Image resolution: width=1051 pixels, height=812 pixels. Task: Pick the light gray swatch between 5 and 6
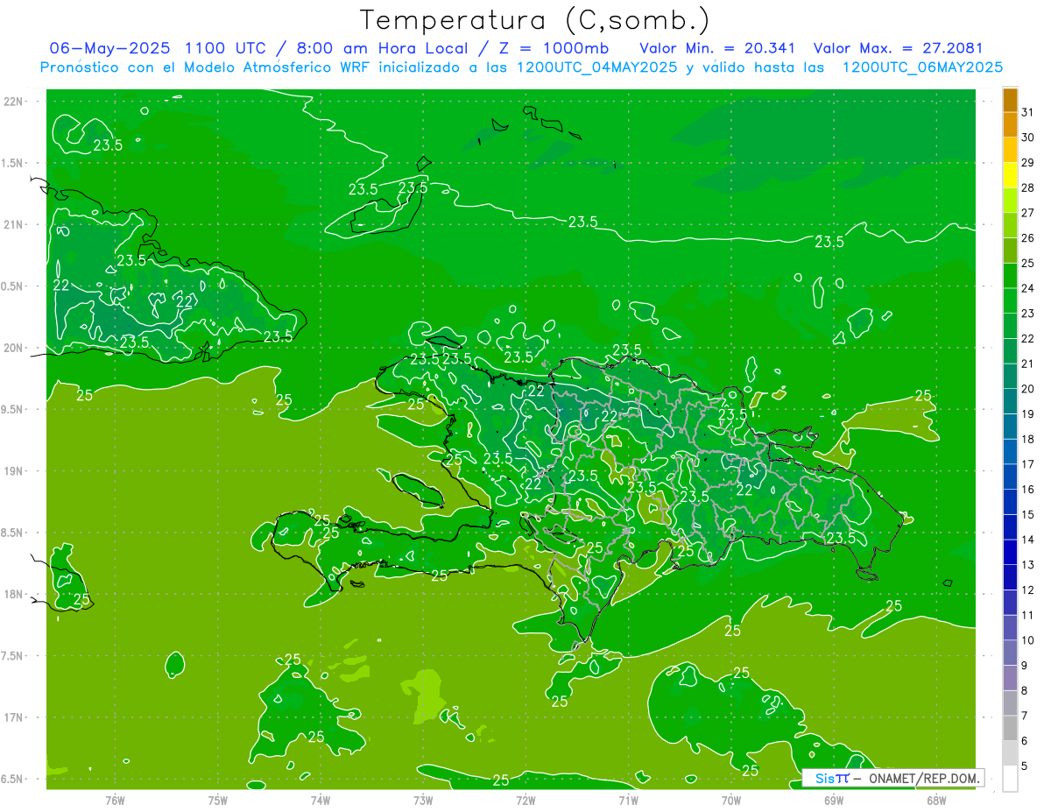(1010, 753)
